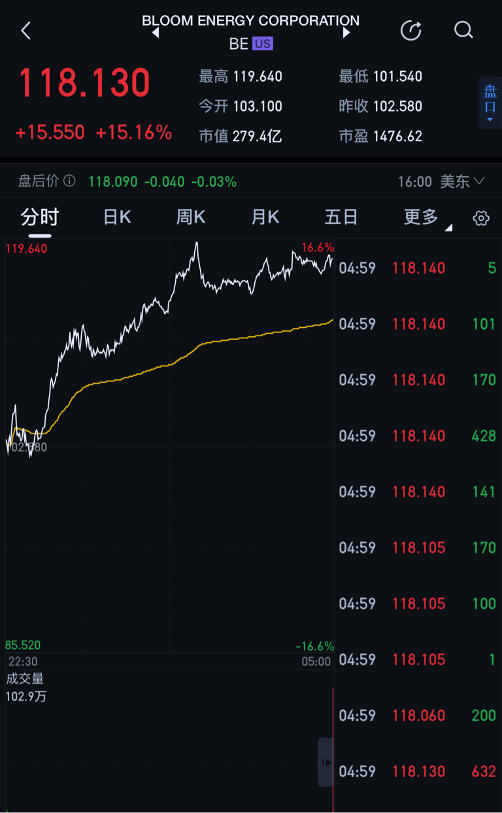Tap the volume value 102.9万
This screenshot has height=813, width=502.
tap(26, 696)
